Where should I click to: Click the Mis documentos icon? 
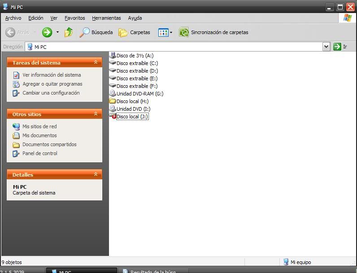coord(16,135)
